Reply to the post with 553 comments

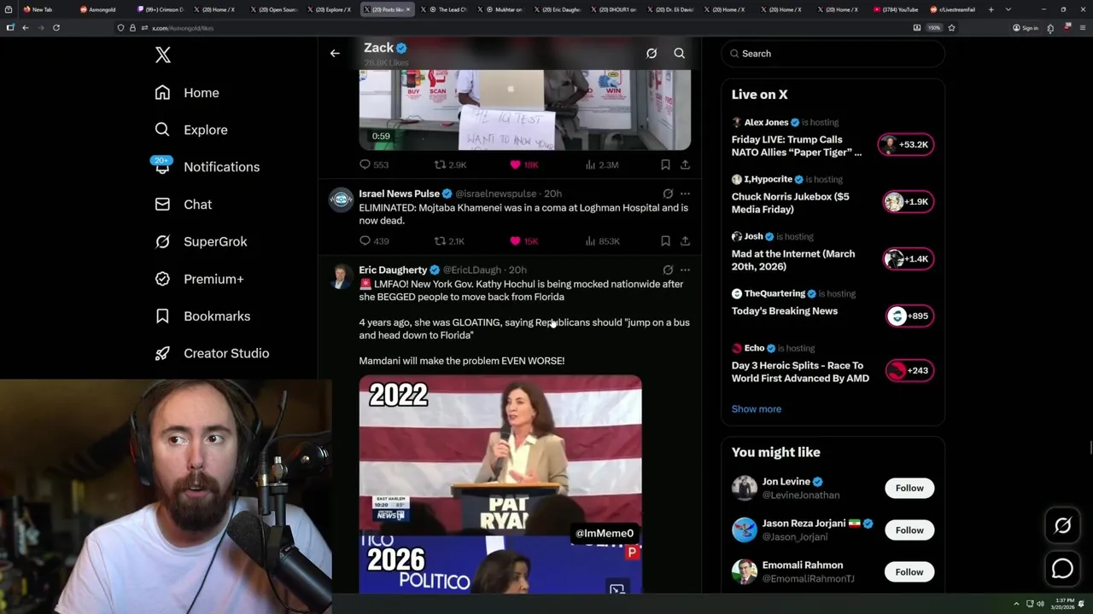374,165
